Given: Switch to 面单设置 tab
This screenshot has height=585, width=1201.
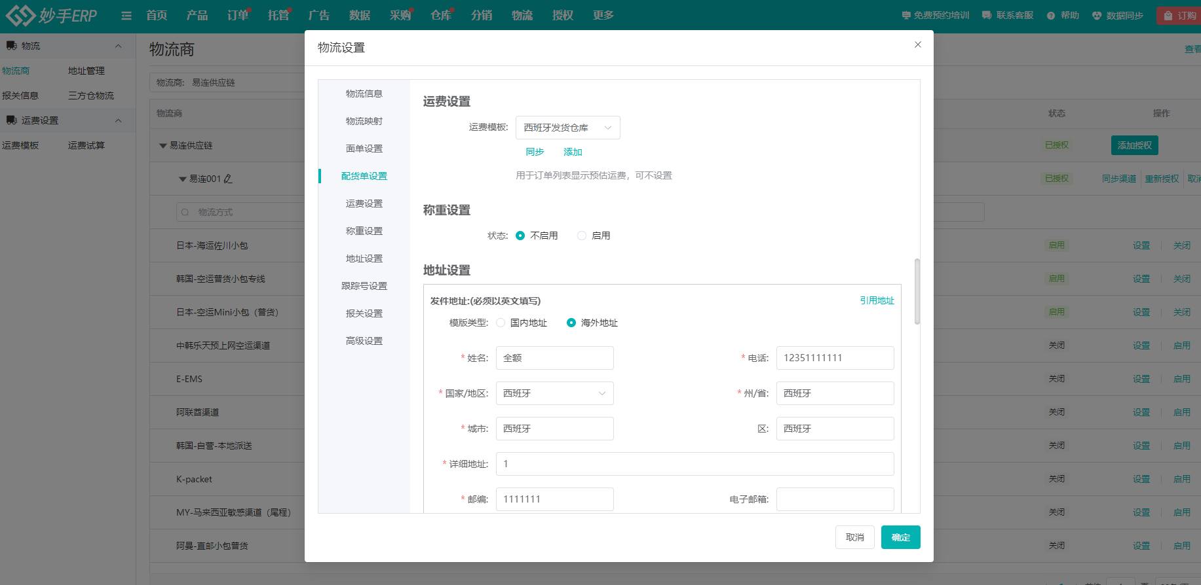Looking at the screenshot, I should click(x=364, y=149).
